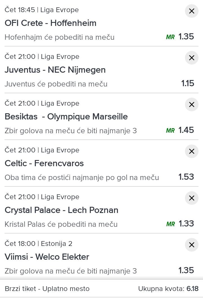Screen dimensions: 203x300
Task: Click the 1.15 Juventus odds
Action: tap(188, 83)
